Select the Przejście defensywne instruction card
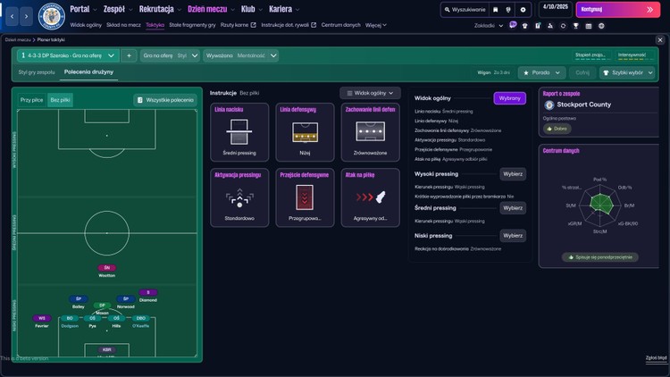 [x=305, y=198]
